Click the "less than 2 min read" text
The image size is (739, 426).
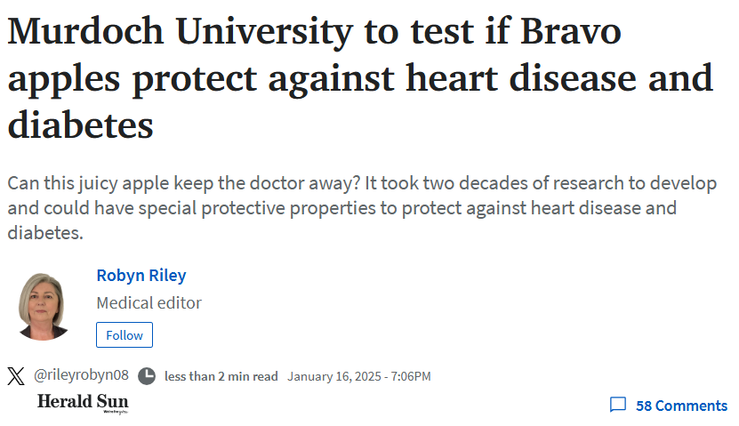tap(221, 376)
